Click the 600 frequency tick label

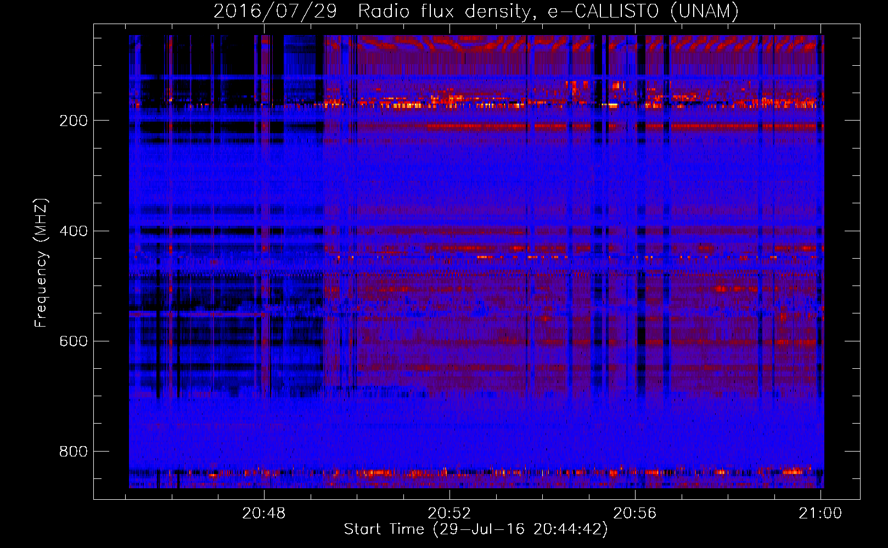point(74,341)
